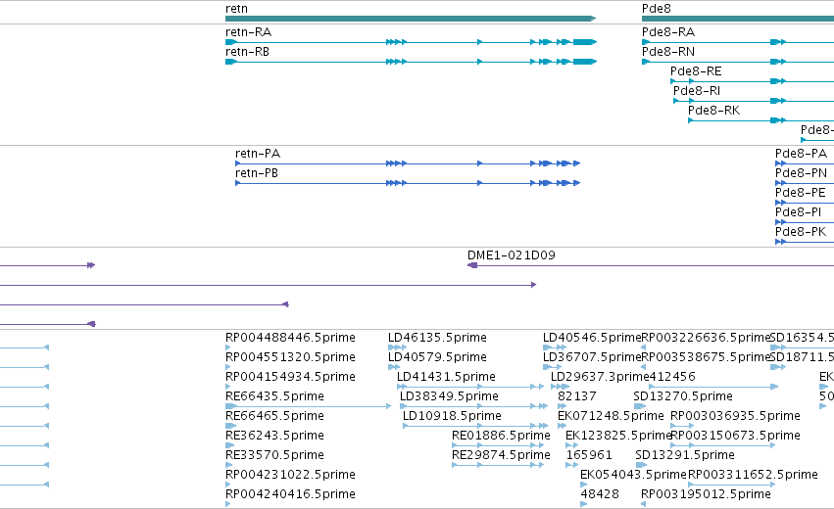Image resolution: width=834 pixels, height=509 pixels.
Task: Click EST RP004154934.5prime
Action: click(290, 377)
